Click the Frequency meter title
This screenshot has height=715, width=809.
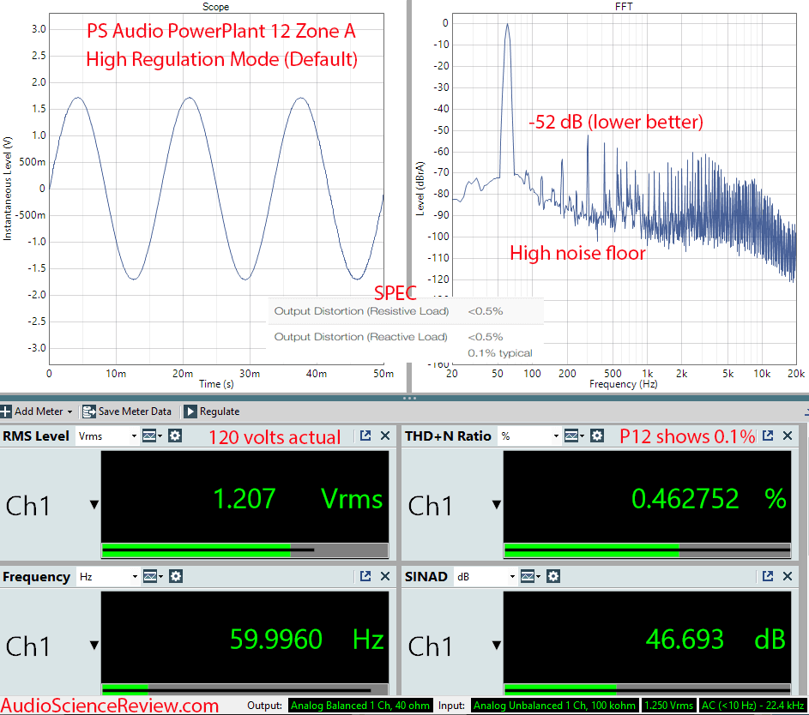(x=36, y=576)
